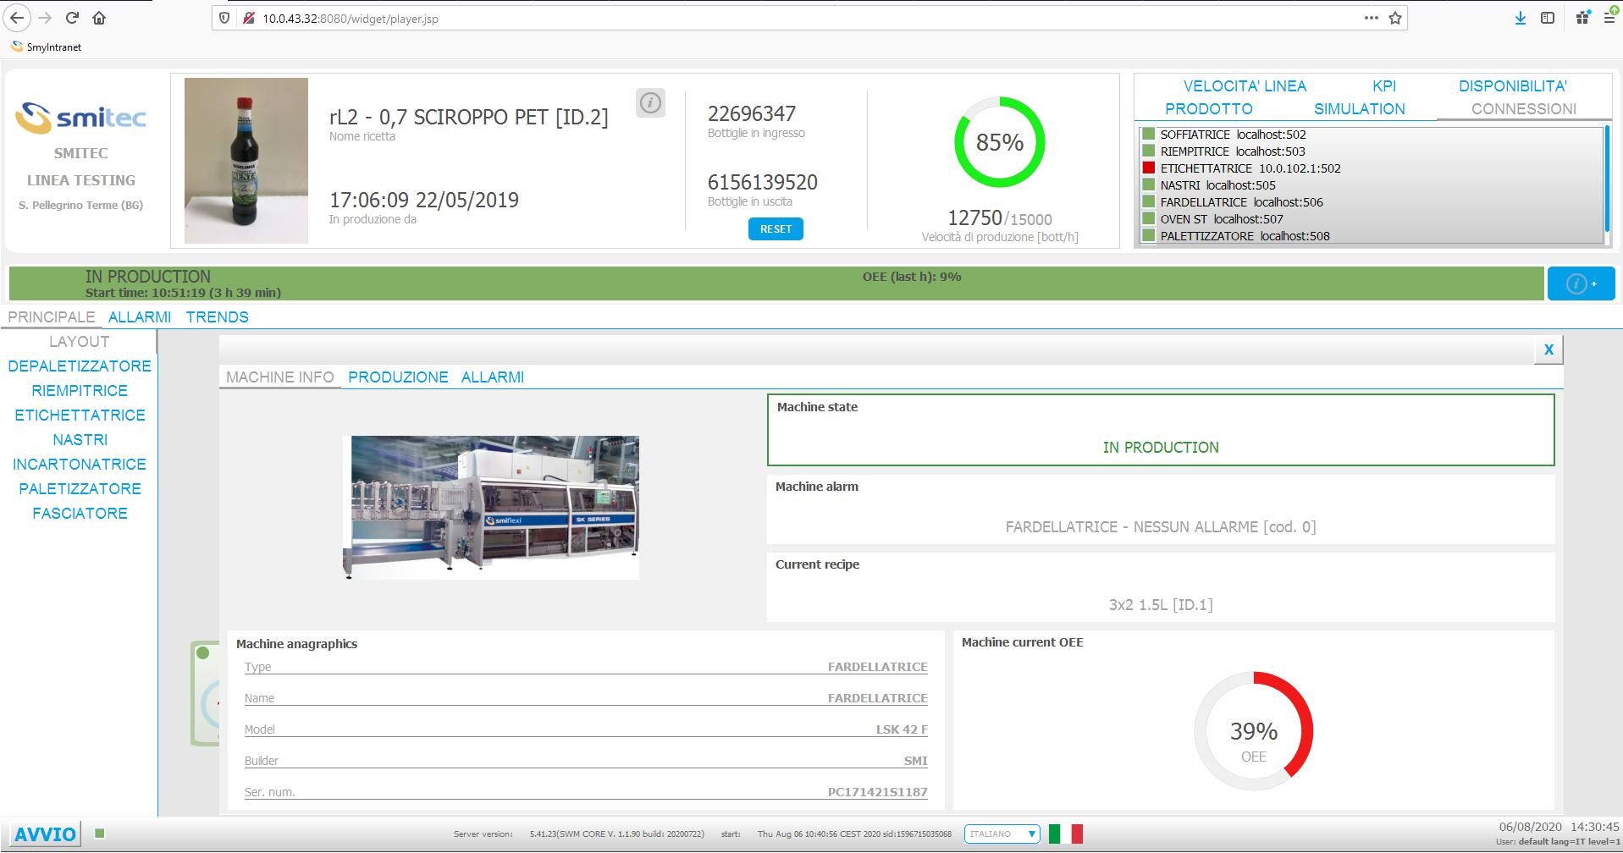Click the connections list scrollbar
The width and height of the screenshot is (1623, 853).
pos(1607,178)
